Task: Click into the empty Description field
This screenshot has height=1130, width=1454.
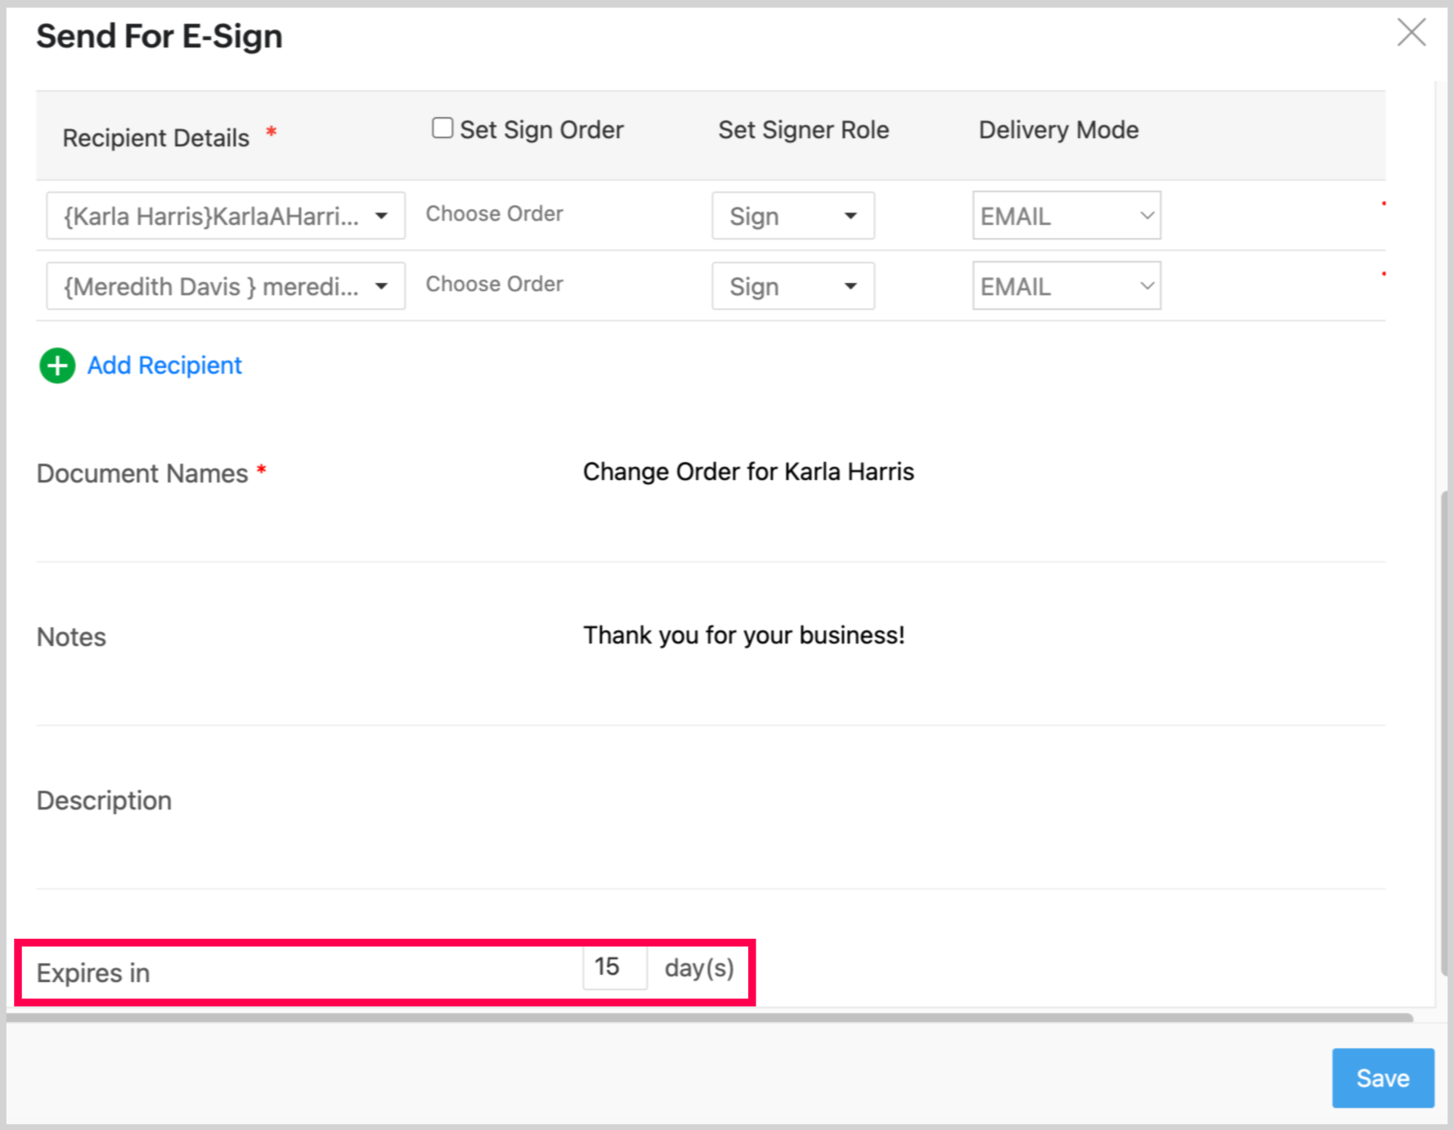Action: pos(818,801)
